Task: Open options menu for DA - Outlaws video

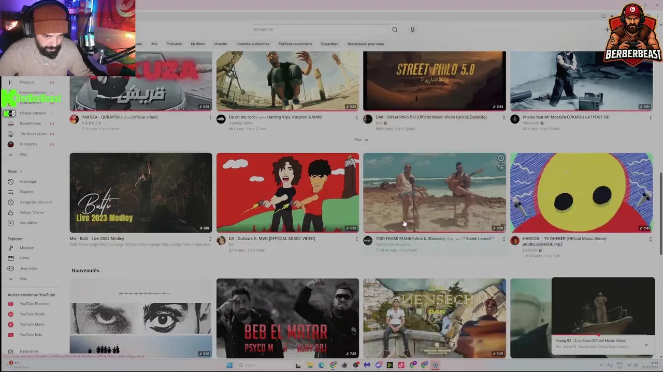Action: (356, 239)
